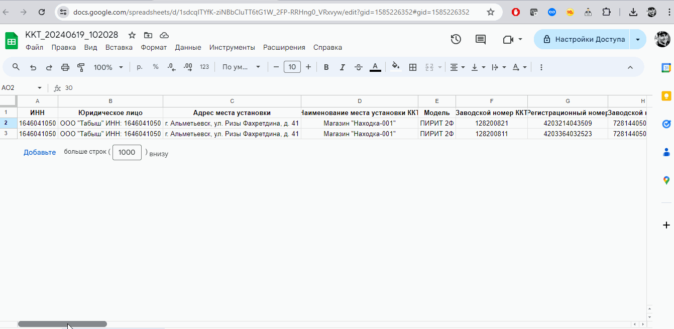Open the comments speech bubble icon

[481, 39]
